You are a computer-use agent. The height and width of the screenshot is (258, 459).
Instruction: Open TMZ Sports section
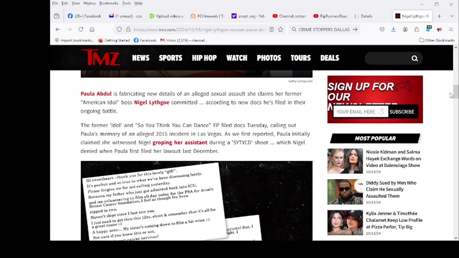(x=170, y=58)
